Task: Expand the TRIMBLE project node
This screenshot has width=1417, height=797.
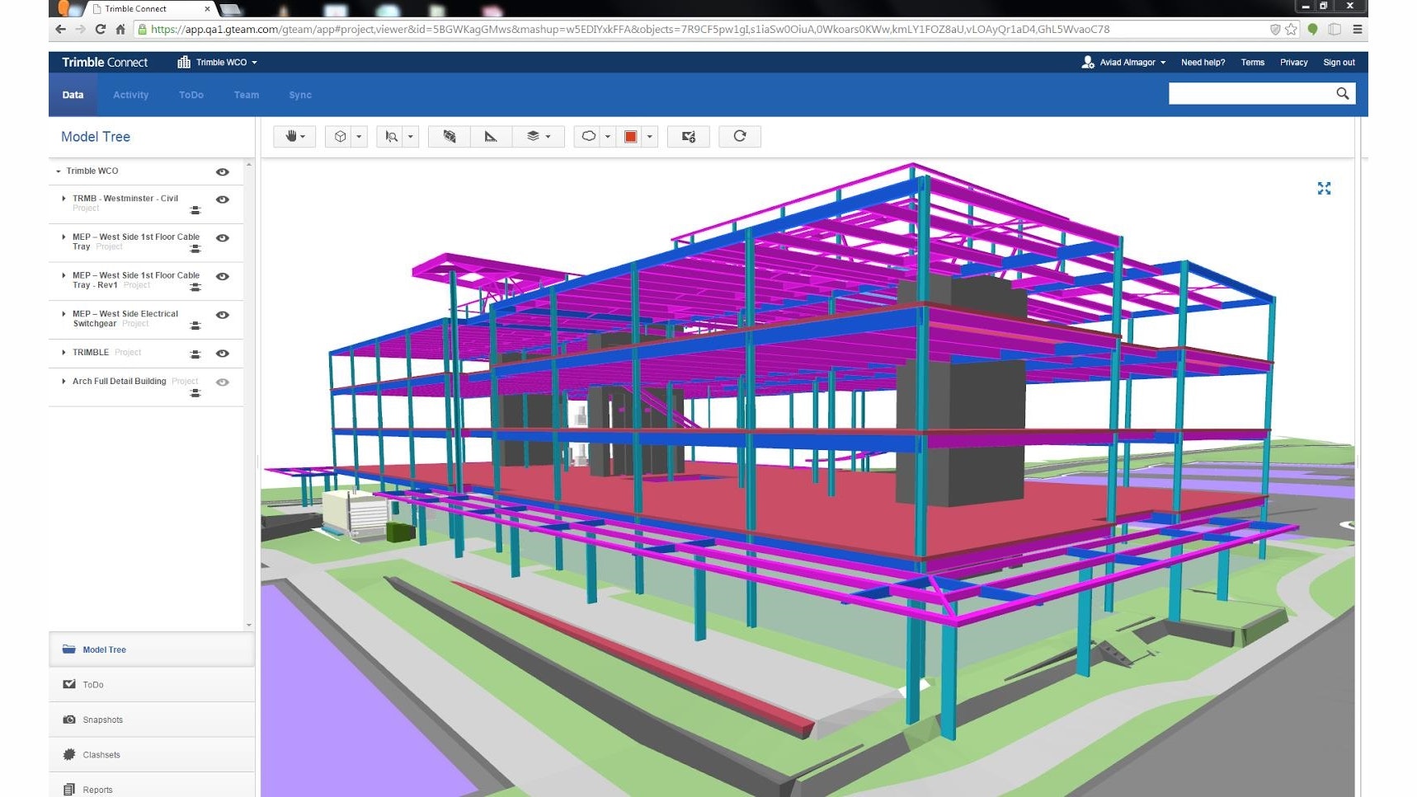Action: tap(64, 353)
